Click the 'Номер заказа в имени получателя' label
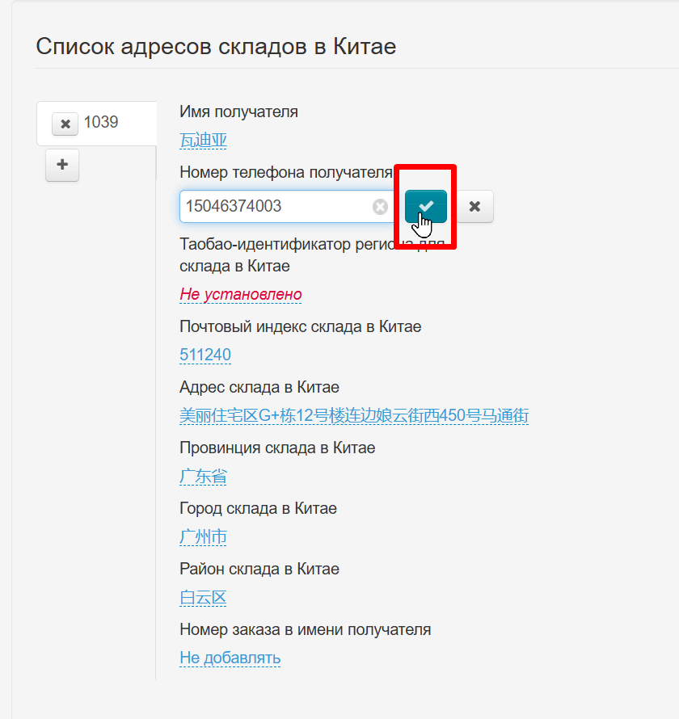The height and width of the screenshot is (719, 679). (x=305, y=629)
